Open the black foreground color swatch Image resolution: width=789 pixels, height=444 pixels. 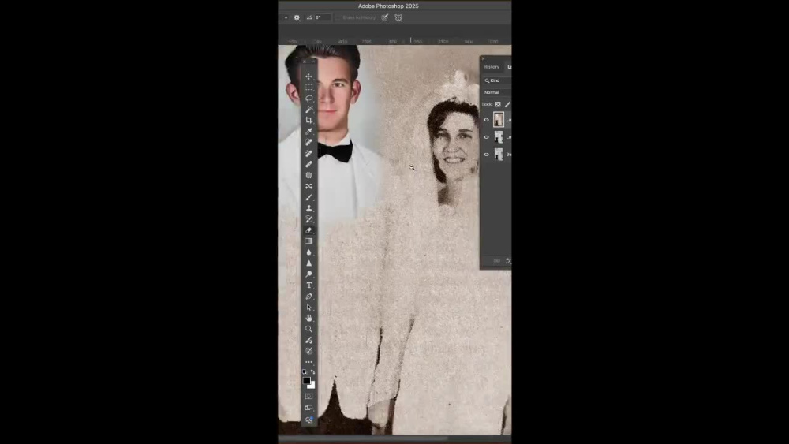306,381
